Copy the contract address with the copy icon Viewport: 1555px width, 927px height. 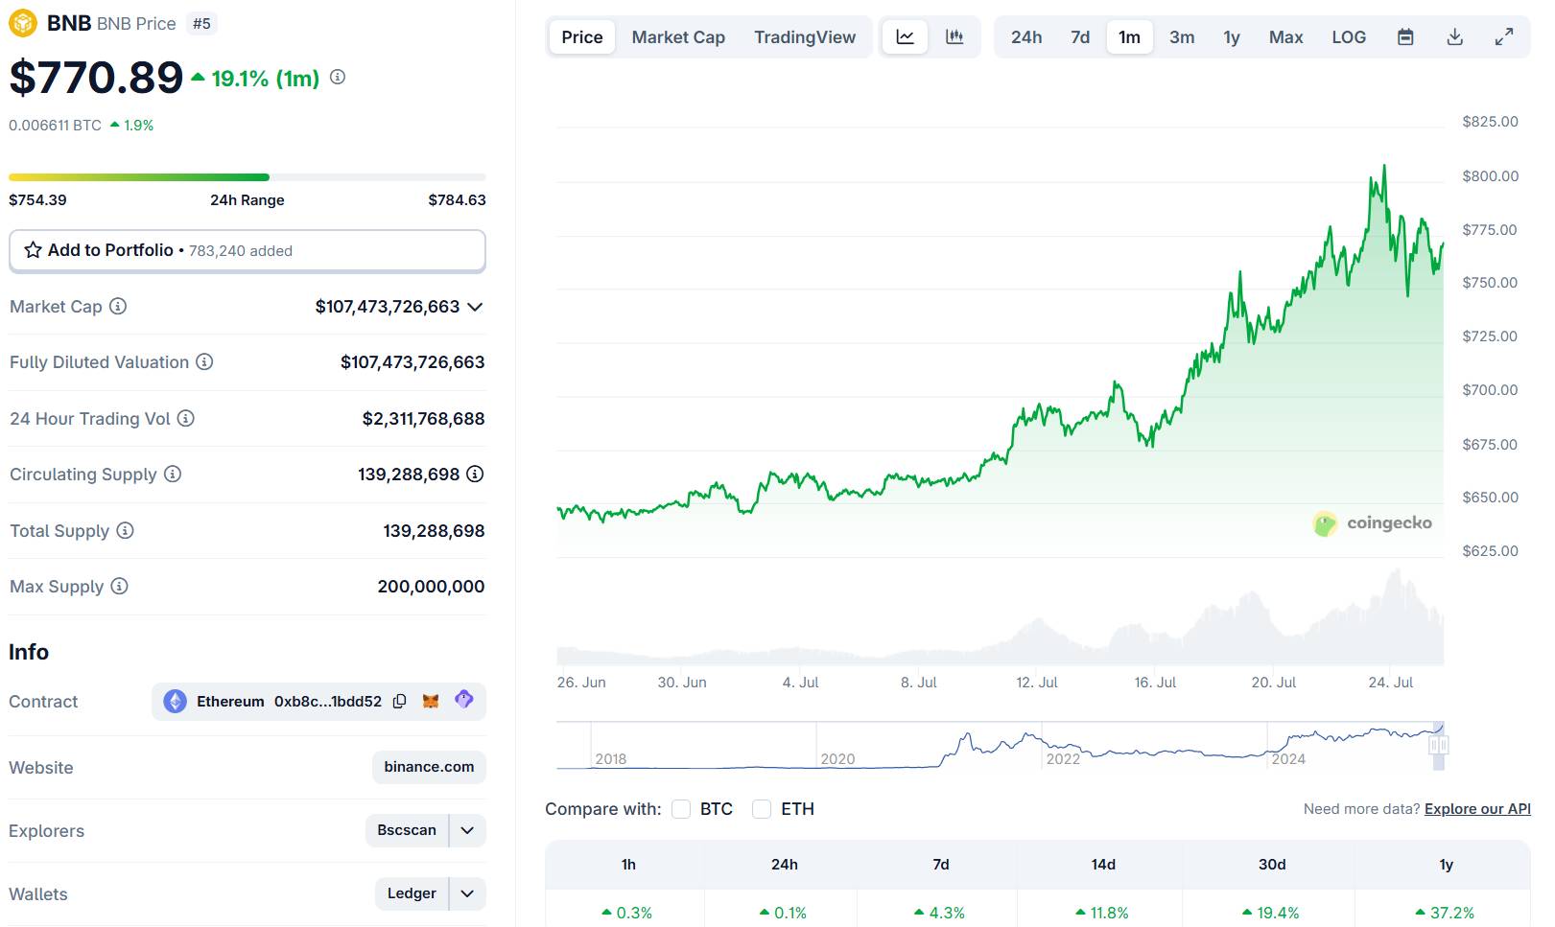coord(400,702)
